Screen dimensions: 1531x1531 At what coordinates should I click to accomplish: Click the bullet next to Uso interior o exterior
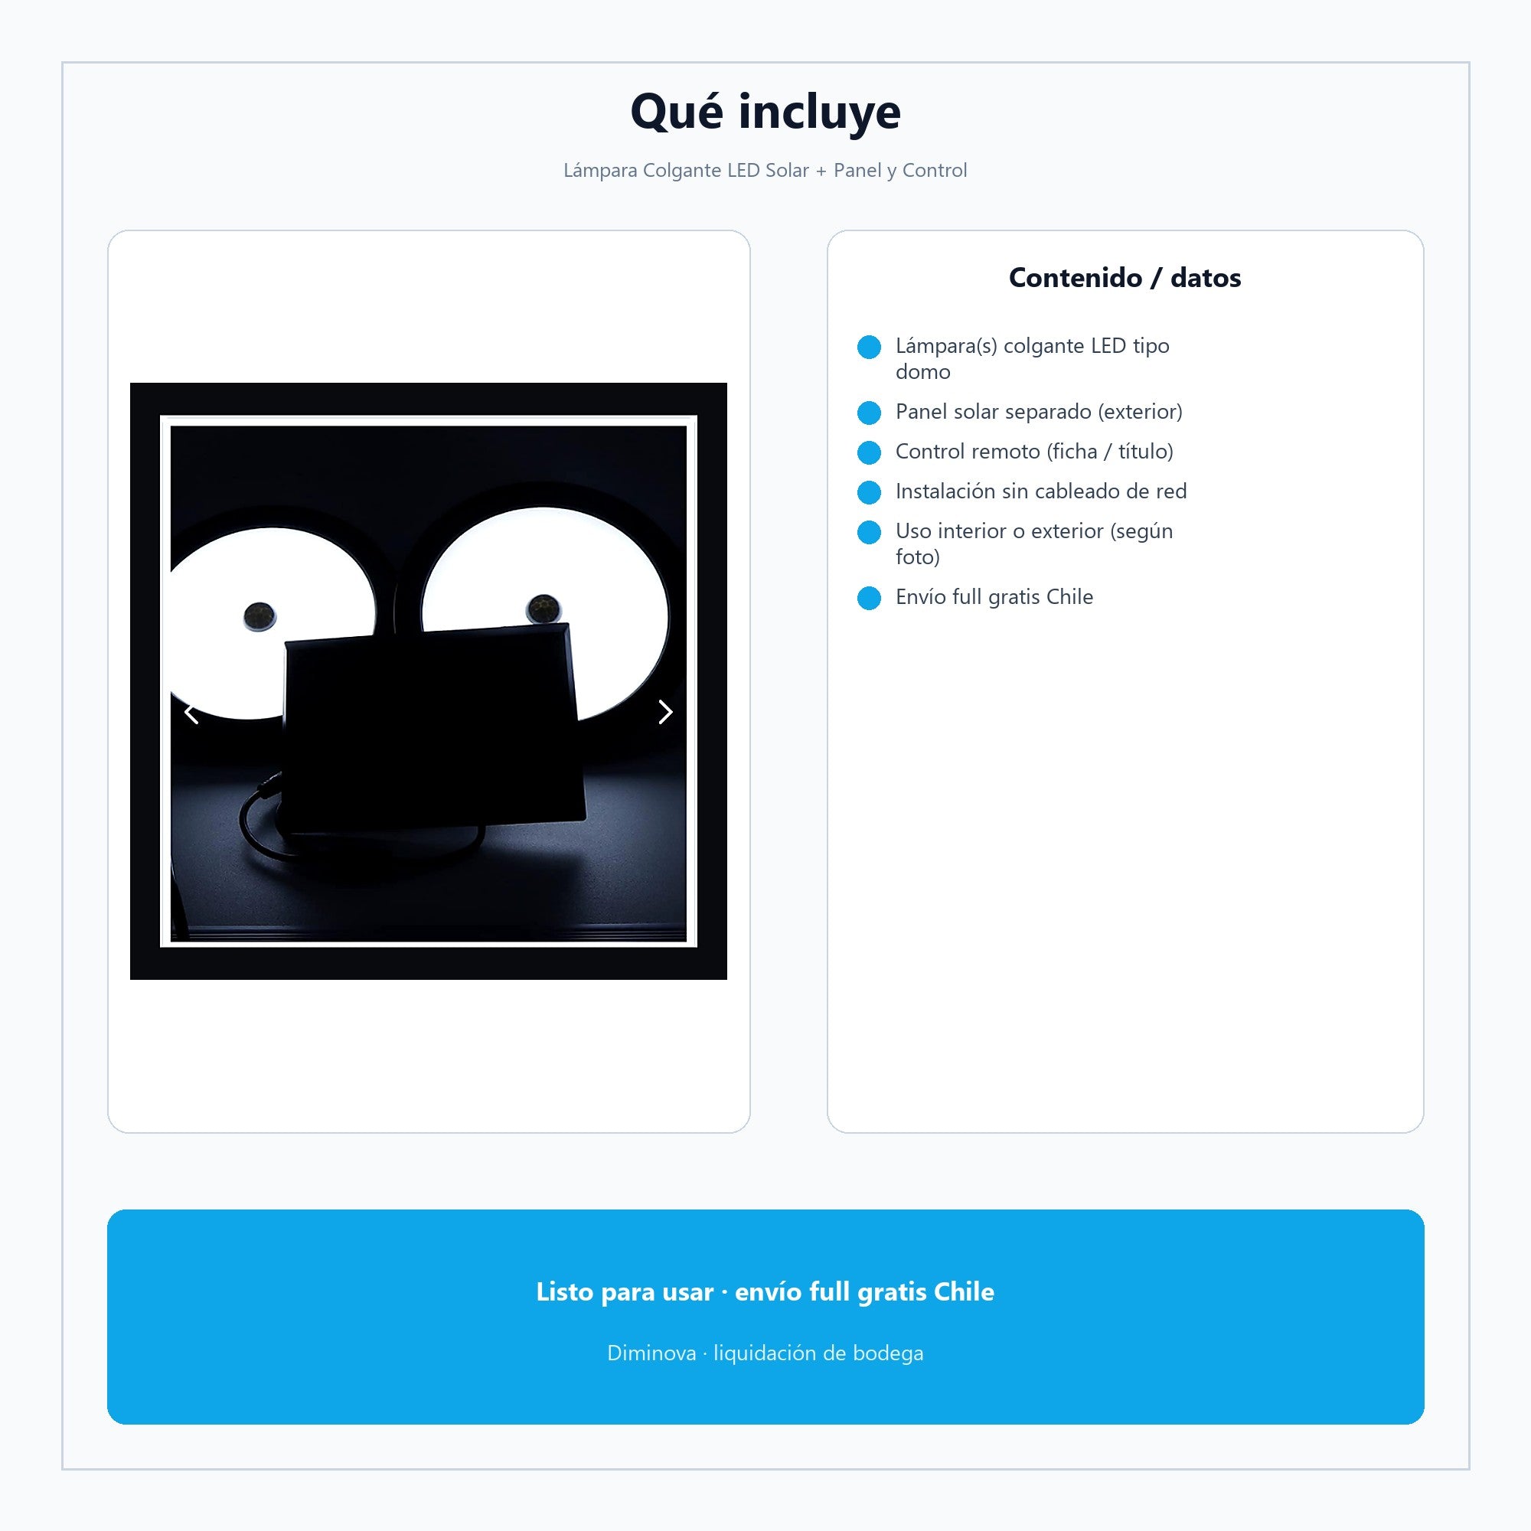pyautogui.click(x=870, y=533)
